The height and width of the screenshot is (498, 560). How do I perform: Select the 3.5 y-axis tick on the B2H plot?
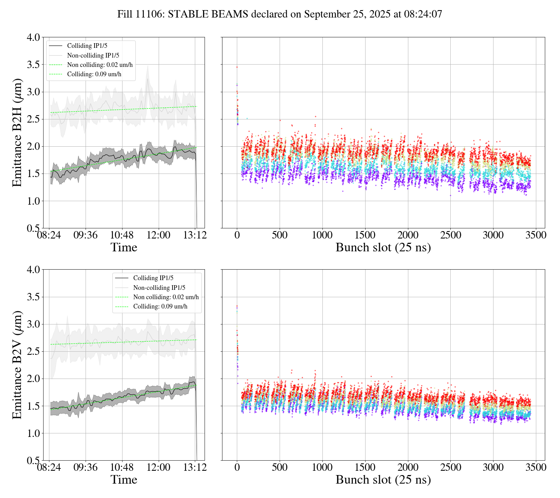[x=33, y=65]
